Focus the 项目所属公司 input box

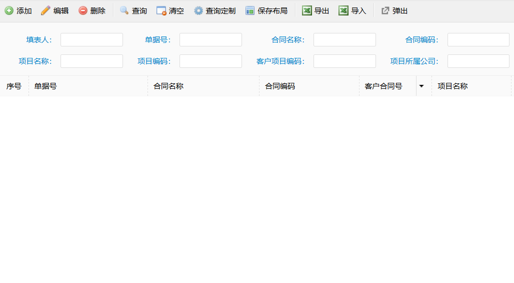[x=478, y=61]
